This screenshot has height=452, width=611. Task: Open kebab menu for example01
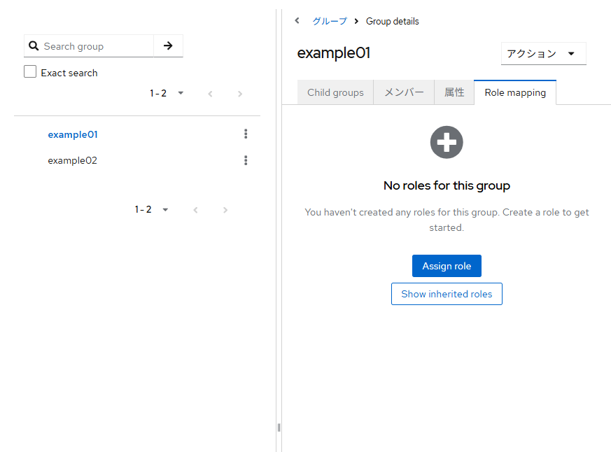point(246,134)
